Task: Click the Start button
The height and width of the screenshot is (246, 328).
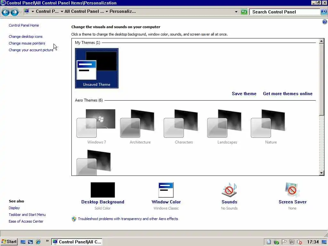Action: 9,242
